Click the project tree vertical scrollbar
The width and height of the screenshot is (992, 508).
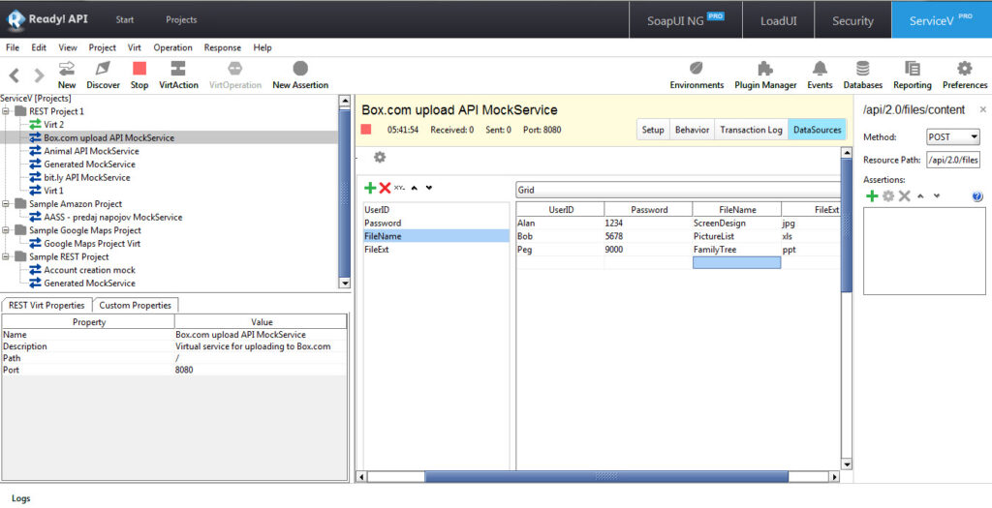pyautogui.click(x=344, y=193)
